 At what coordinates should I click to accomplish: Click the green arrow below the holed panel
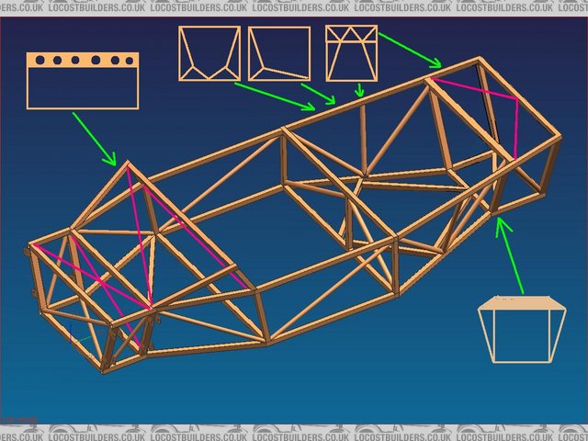click(x=94, y=139)
